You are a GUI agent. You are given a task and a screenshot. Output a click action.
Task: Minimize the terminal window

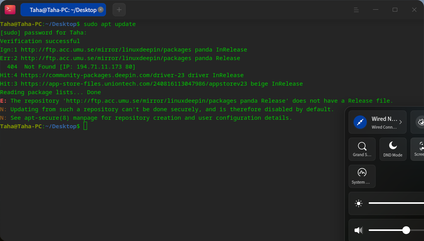376,10
